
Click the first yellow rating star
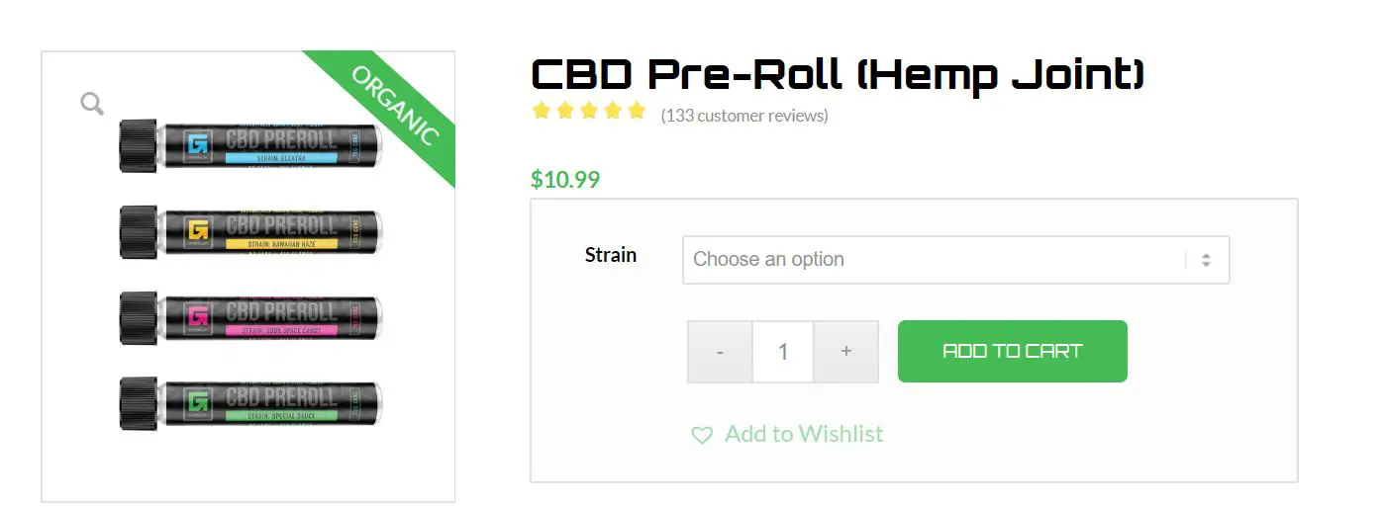[542, 111]
